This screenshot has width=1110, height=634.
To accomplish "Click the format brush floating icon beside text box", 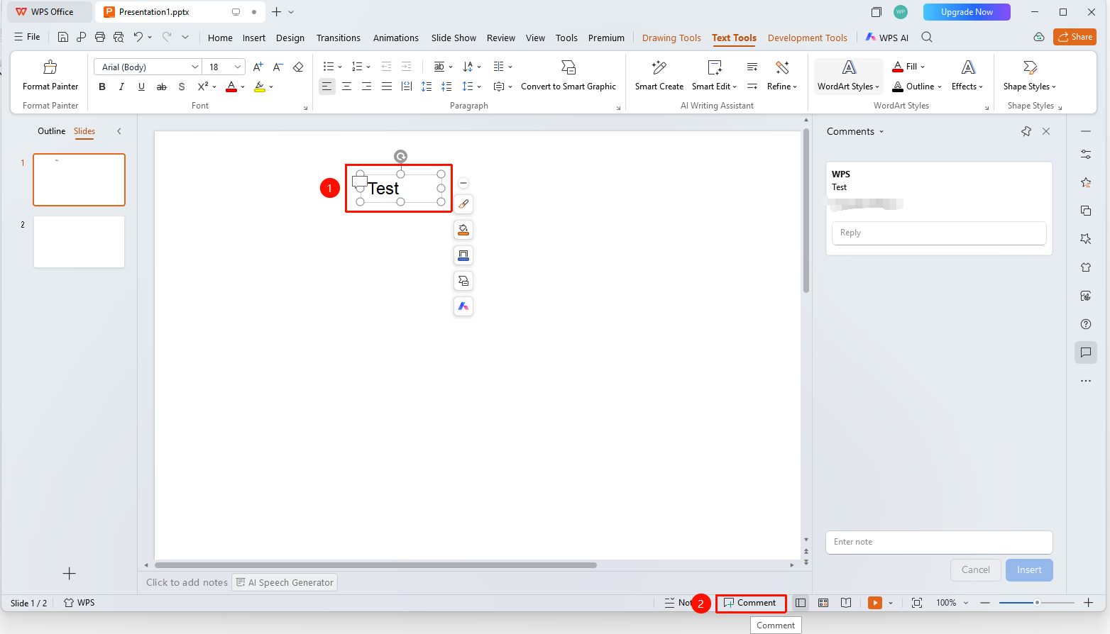I will (463, 204).
